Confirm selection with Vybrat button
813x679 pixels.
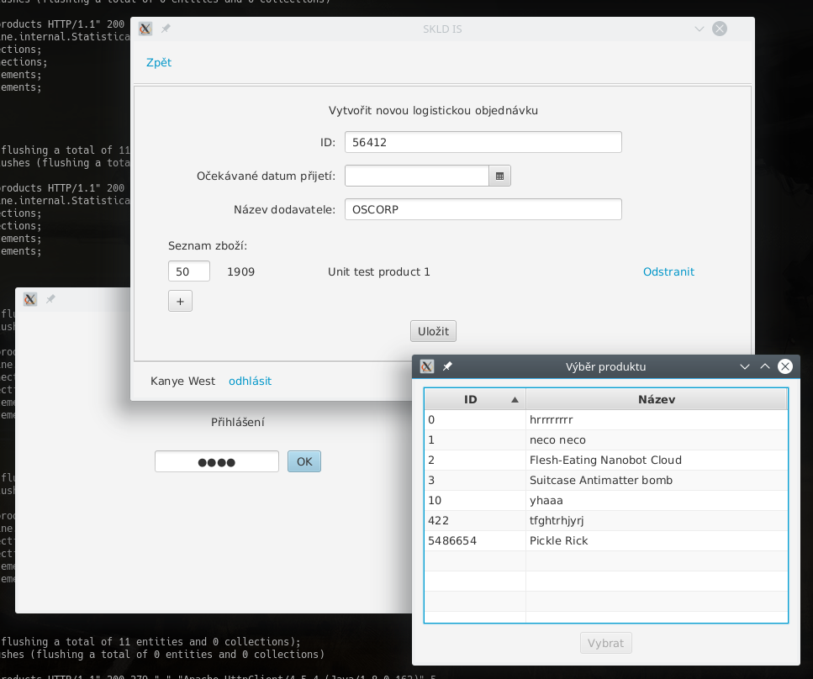(605, 643)
